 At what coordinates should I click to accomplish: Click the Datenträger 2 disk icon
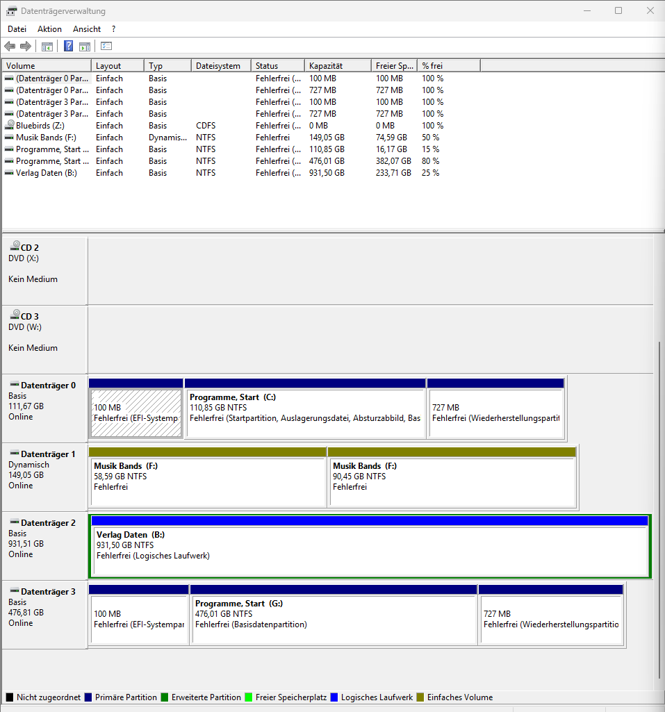coord(15,522)
